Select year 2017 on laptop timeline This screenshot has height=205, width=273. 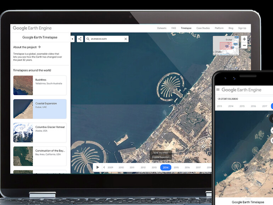pyautogui.click(x=198, y=167)
